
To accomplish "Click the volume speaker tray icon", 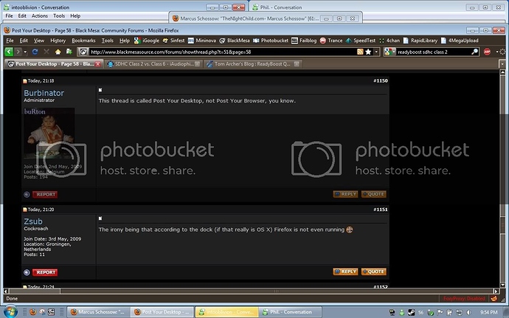I will [468, 313].
